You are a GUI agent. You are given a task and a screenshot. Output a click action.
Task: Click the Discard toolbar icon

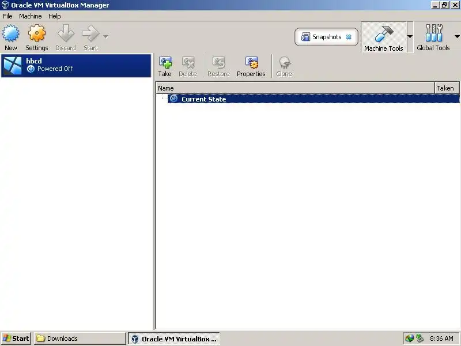pos(66,33)
